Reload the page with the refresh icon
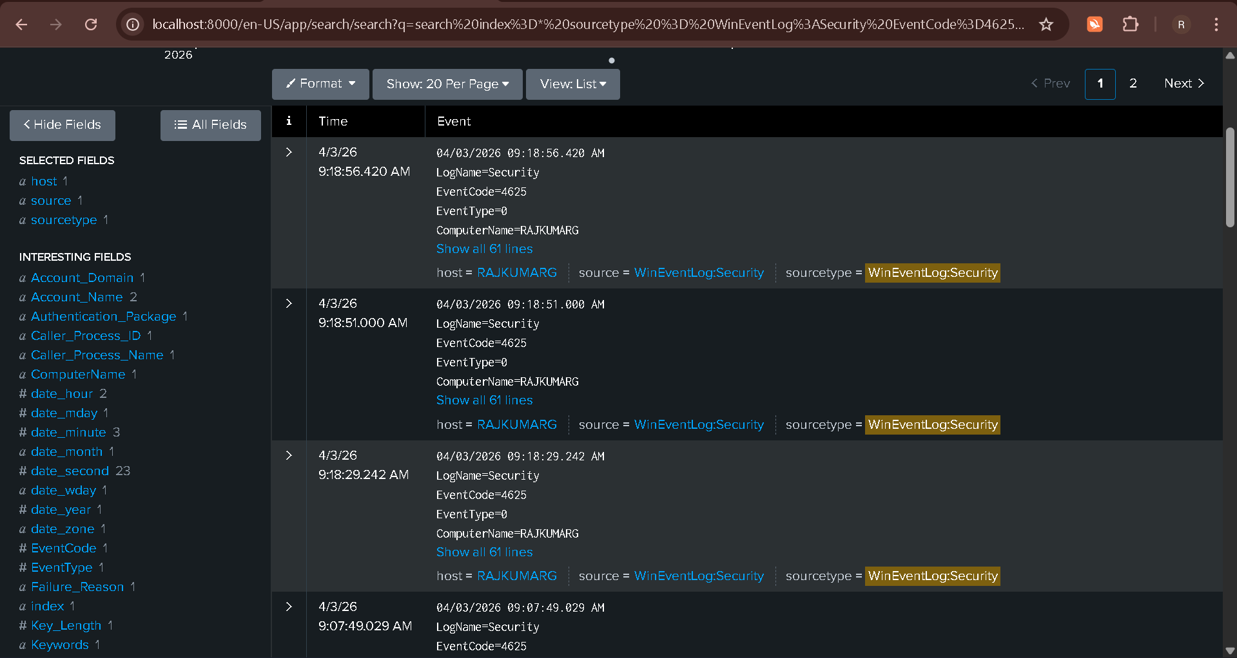1237x658 pixels. [91, 24]
